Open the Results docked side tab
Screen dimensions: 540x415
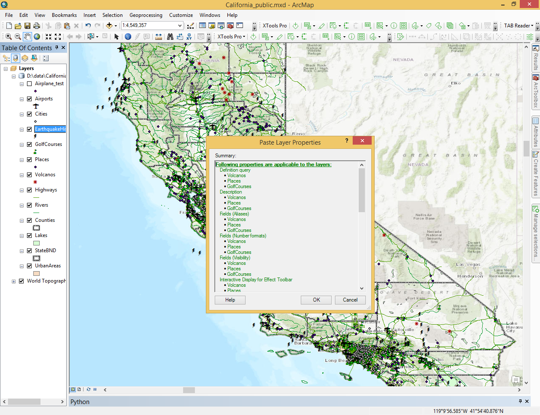pos(536,58)
